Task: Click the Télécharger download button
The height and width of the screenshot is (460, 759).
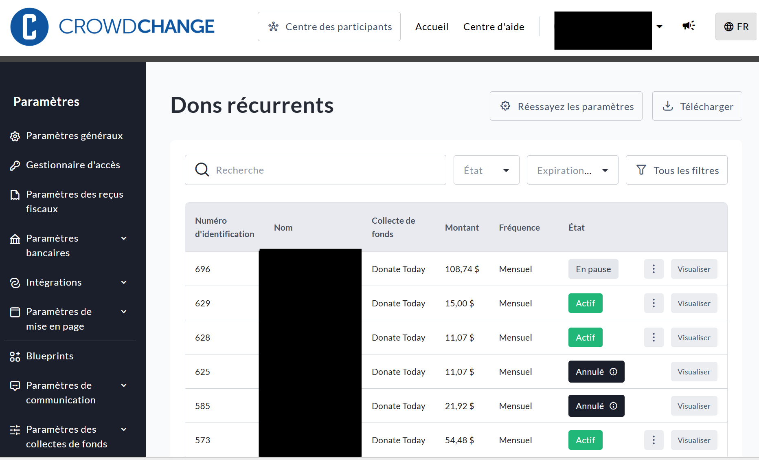Action: coord(697,106)
